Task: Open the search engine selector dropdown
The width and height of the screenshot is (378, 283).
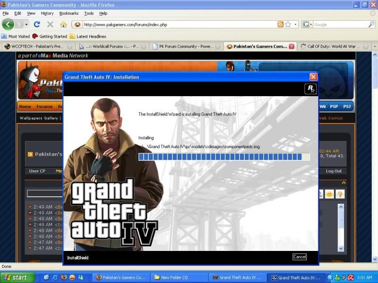Action: pos(308,25)
